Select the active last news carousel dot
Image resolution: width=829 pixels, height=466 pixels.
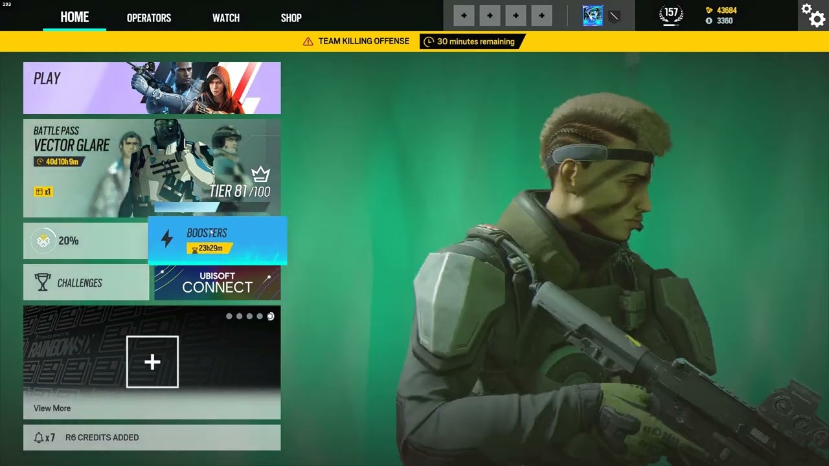click(271, 316)
